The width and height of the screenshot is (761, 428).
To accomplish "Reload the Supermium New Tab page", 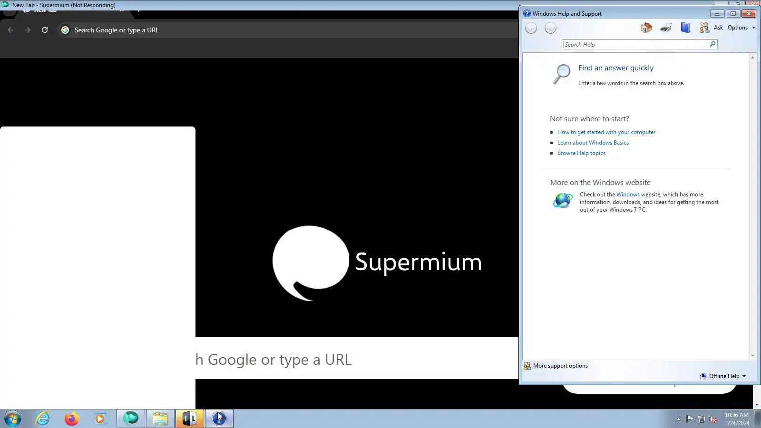I will tap(45, 30).
